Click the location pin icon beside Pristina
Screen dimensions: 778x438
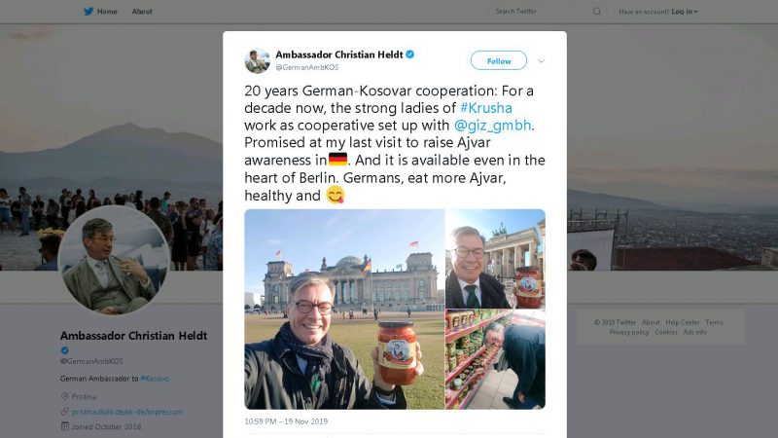pyautogui.click(x=64, y=396)
